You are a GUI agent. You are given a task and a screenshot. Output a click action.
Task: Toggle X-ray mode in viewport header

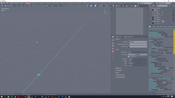click(x=100, y=6)
